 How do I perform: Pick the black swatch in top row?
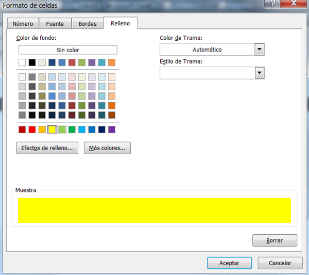pyautogui.click(x=32, y=62)
